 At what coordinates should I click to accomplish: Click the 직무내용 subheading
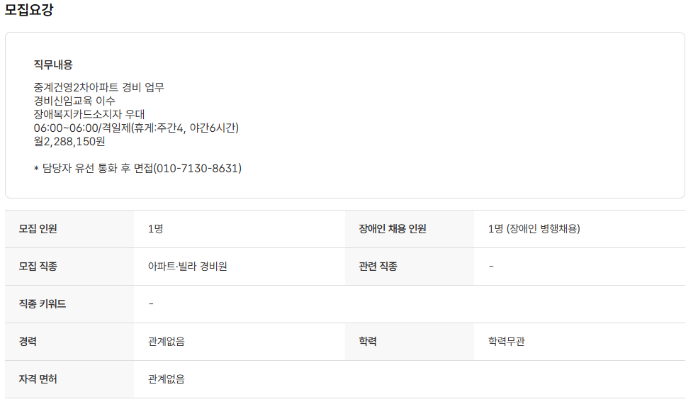[53, 65]
